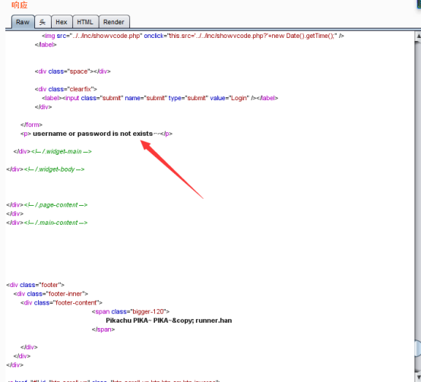Click the div class="space" line
The height and width of the screenshot is (382, 421).
[x=72, y=71]
